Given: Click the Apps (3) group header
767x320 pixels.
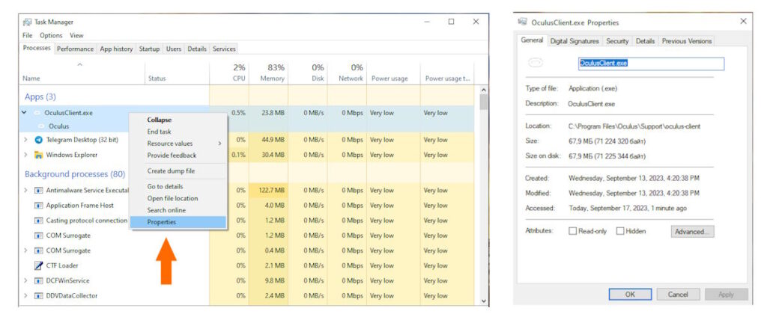Looking at the screenshot, I should click(x=40, y=96).
